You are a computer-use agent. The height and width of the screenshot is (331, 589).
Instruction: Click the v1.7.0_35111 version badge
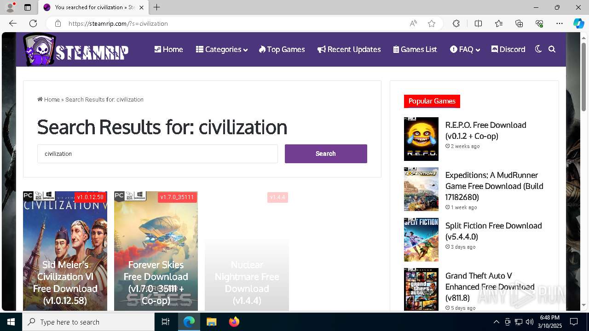pos(177,197)
